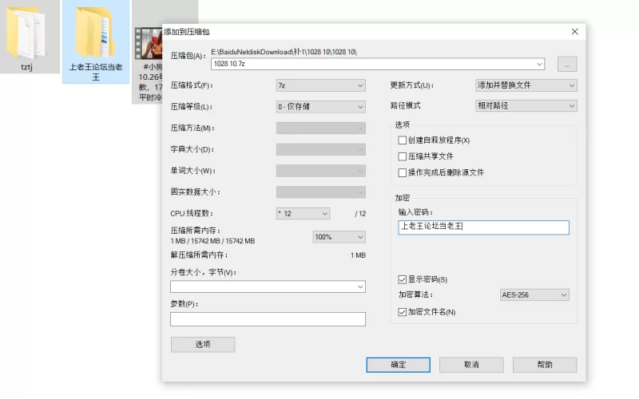Click the video file thumbnail behind the dialog

tap(149, 44)
